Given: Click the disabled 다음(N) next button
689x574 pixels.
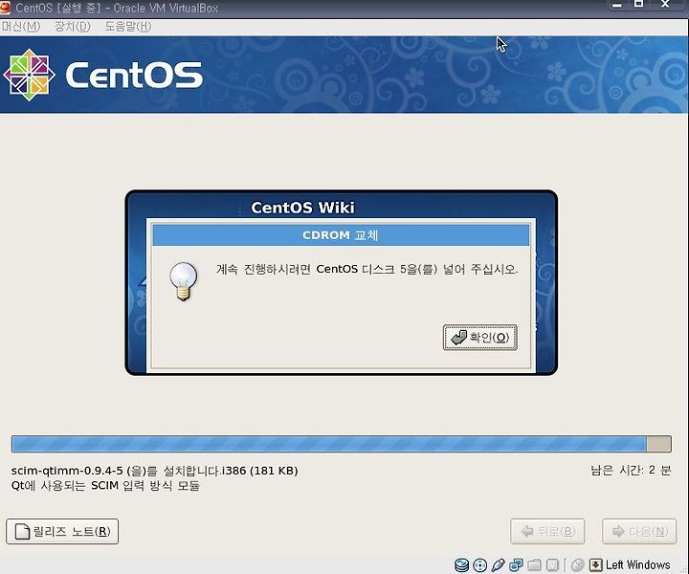Looking at the screenshot, I should tap(639, 531).
